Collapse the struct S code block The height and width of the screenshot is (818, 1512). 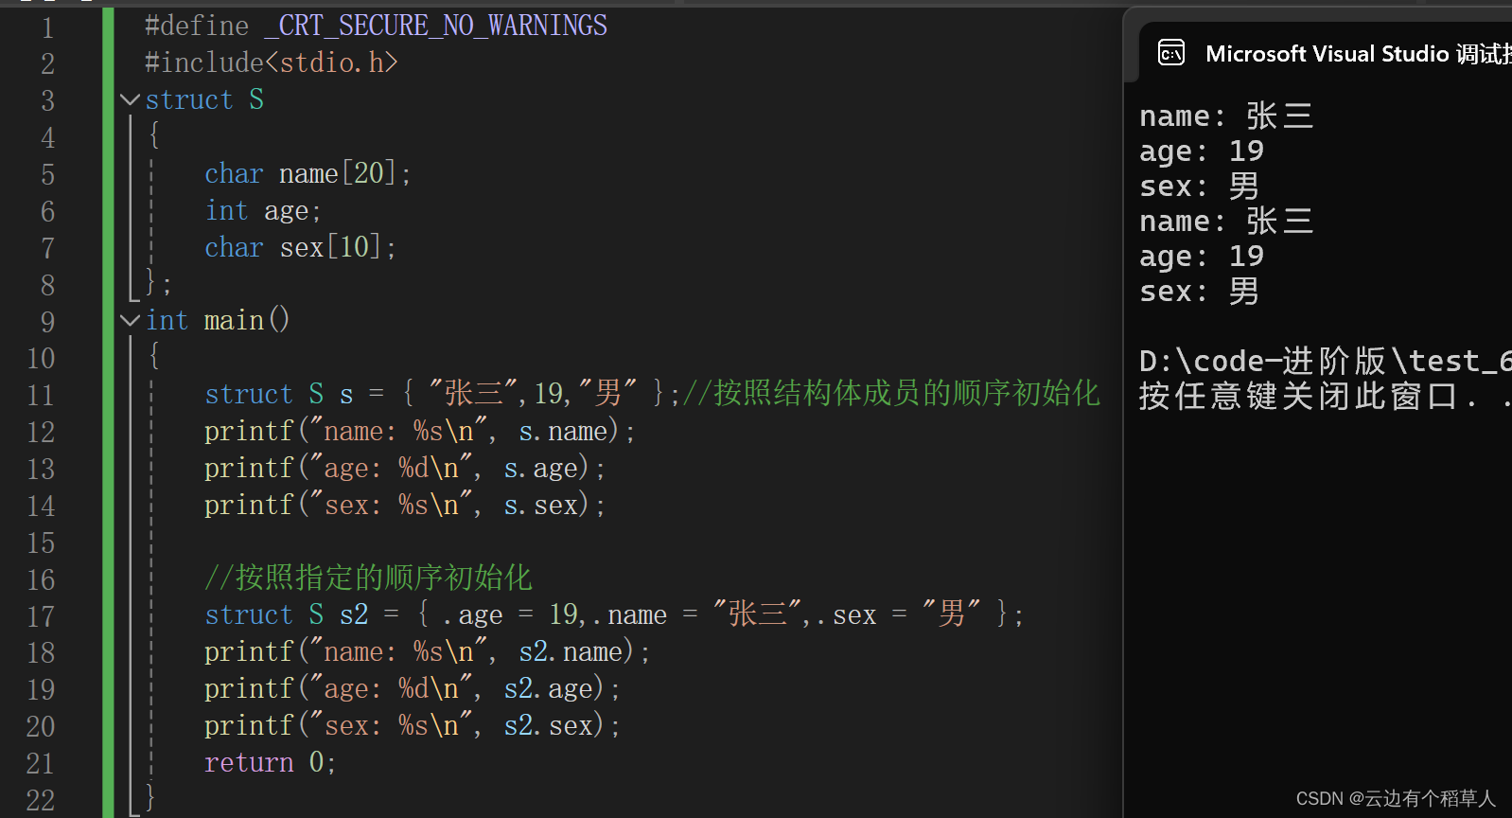tap(131, 99)
